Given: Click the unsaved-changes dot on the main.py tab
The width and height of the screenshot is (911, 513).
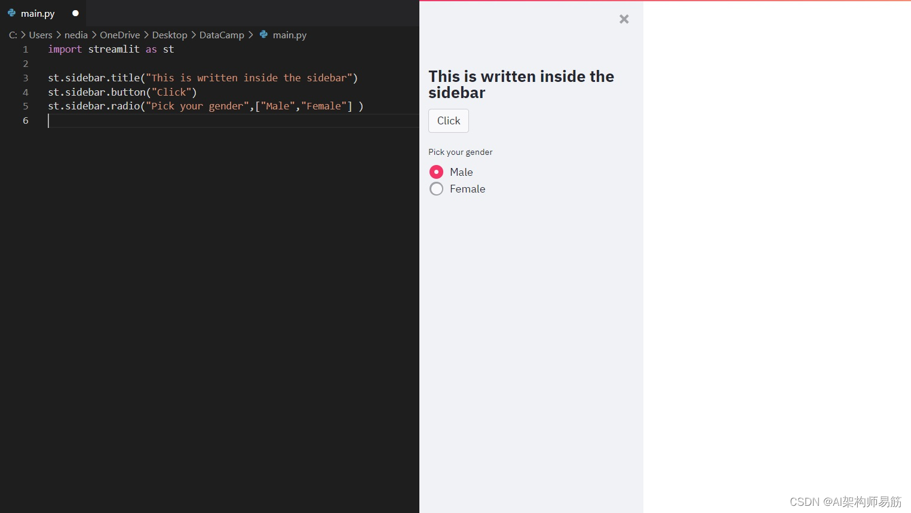Looking at the screenshot, I should [75, 13].
